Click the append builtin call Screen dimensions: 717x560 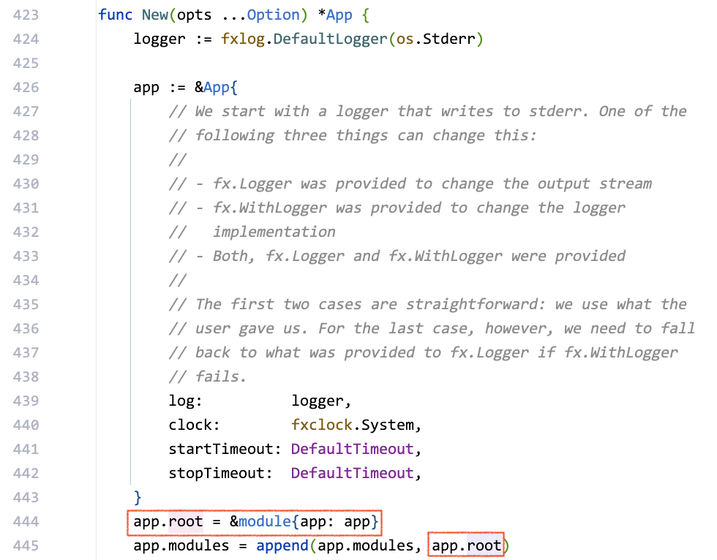pos(282,546)
